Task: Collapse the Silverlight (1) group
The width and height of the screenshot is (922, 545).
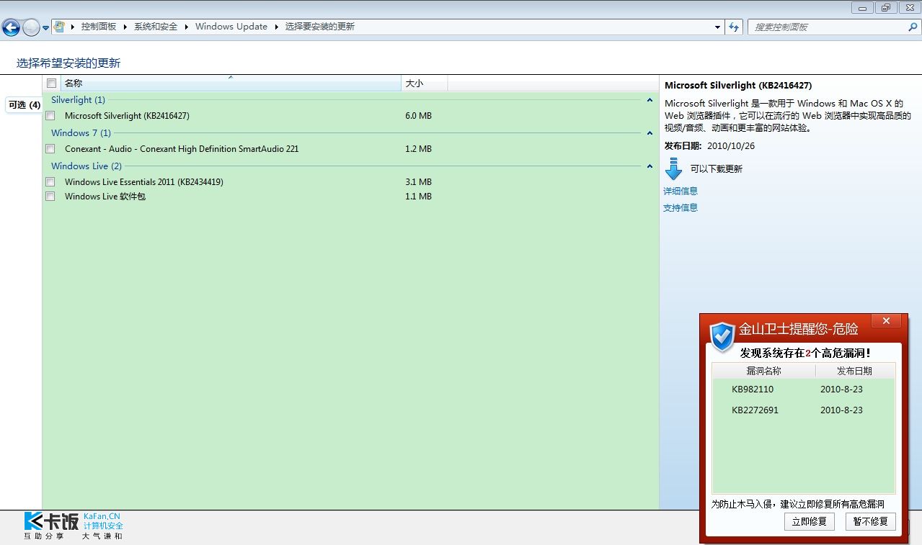Action: [x=650, y=100]
